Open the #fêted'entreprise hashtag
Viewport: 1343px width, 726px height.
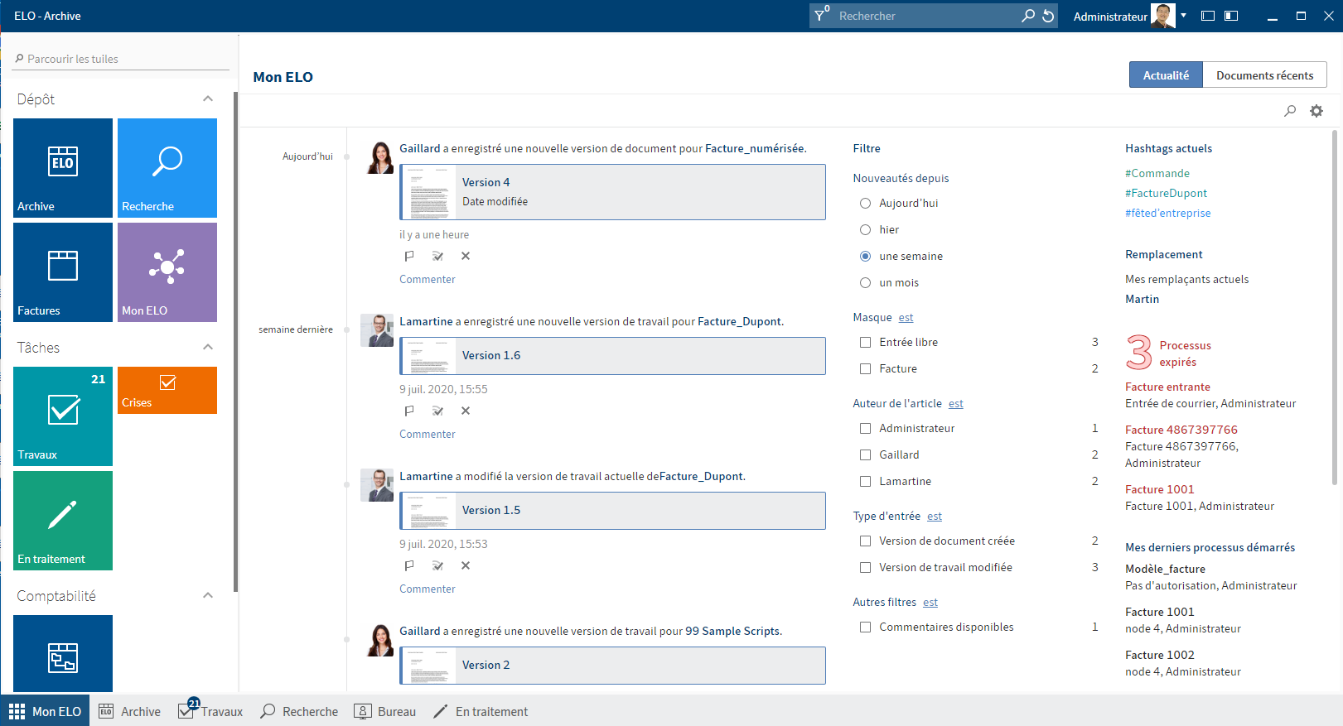1168,213
